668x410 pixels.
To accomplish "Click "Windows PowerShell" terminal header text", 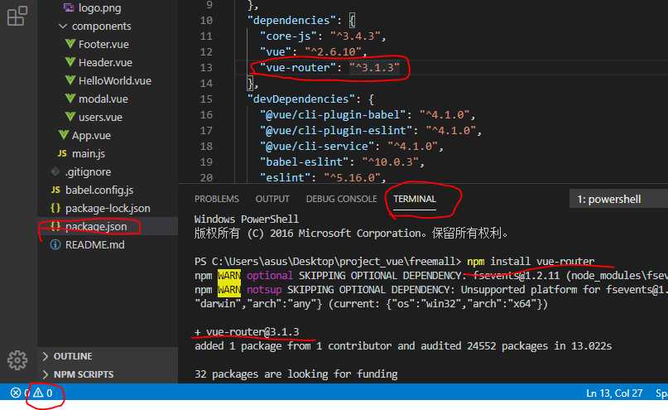I will [246, 219].
